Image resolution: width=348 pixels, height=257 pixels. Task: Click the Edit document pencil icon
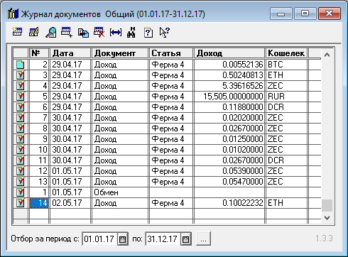click(33, 32)
